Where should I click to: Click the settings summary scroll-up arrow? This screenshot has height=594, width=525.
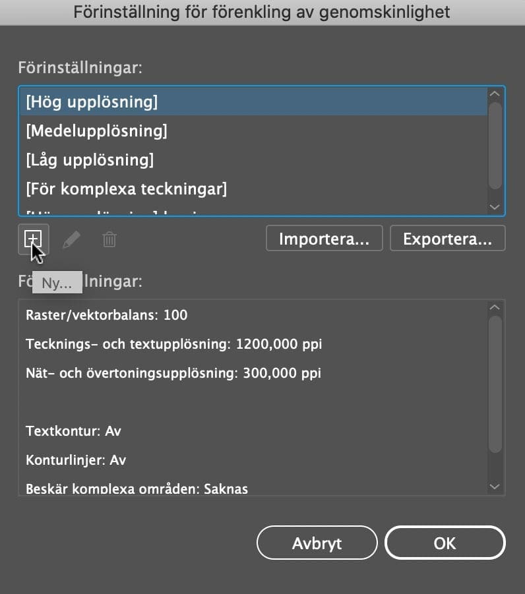[x=495, y=307]
